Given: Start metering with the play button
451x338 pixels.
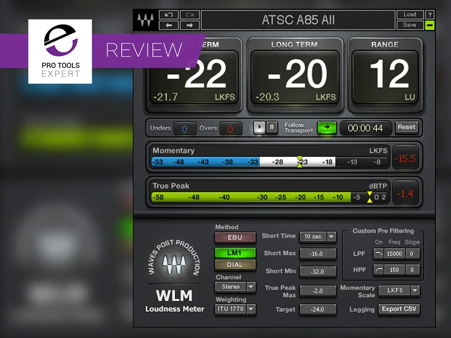Looking at the screenshot, I should pyautogui.click(x=259, y=127).
